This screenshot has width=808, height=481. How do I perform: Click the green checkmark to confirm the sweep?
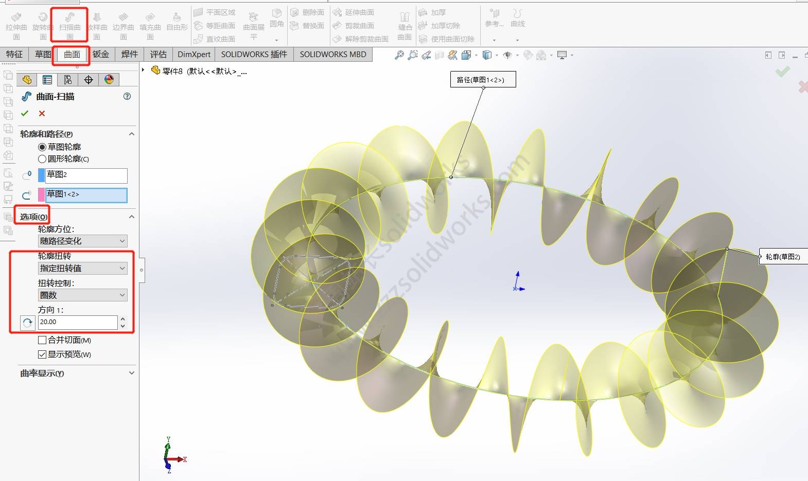click(25, 113)
